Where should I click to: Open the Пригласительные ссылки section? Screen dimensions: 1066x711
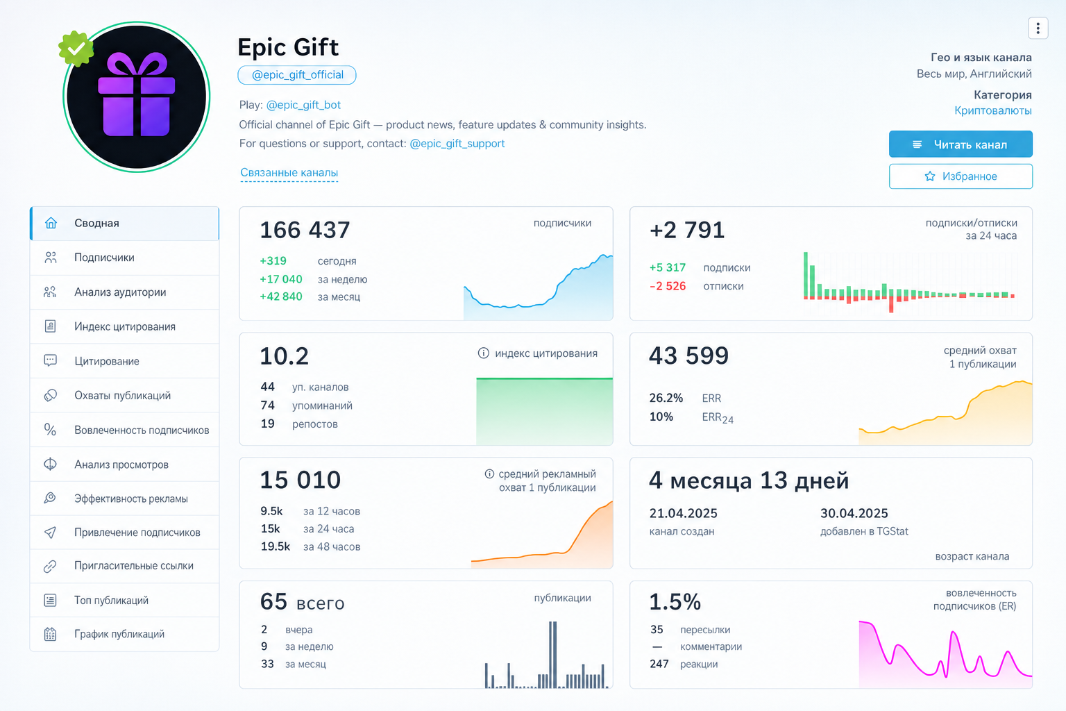(124, 566)
